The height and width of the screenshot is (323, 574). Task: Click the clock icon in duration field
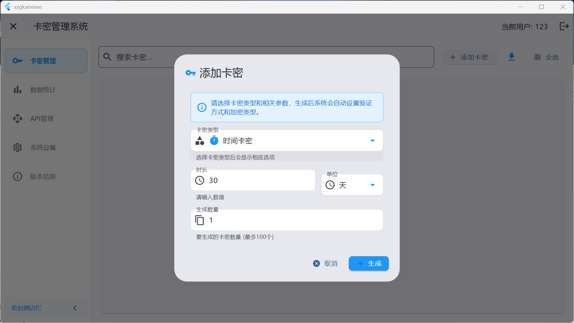(200, 180)
